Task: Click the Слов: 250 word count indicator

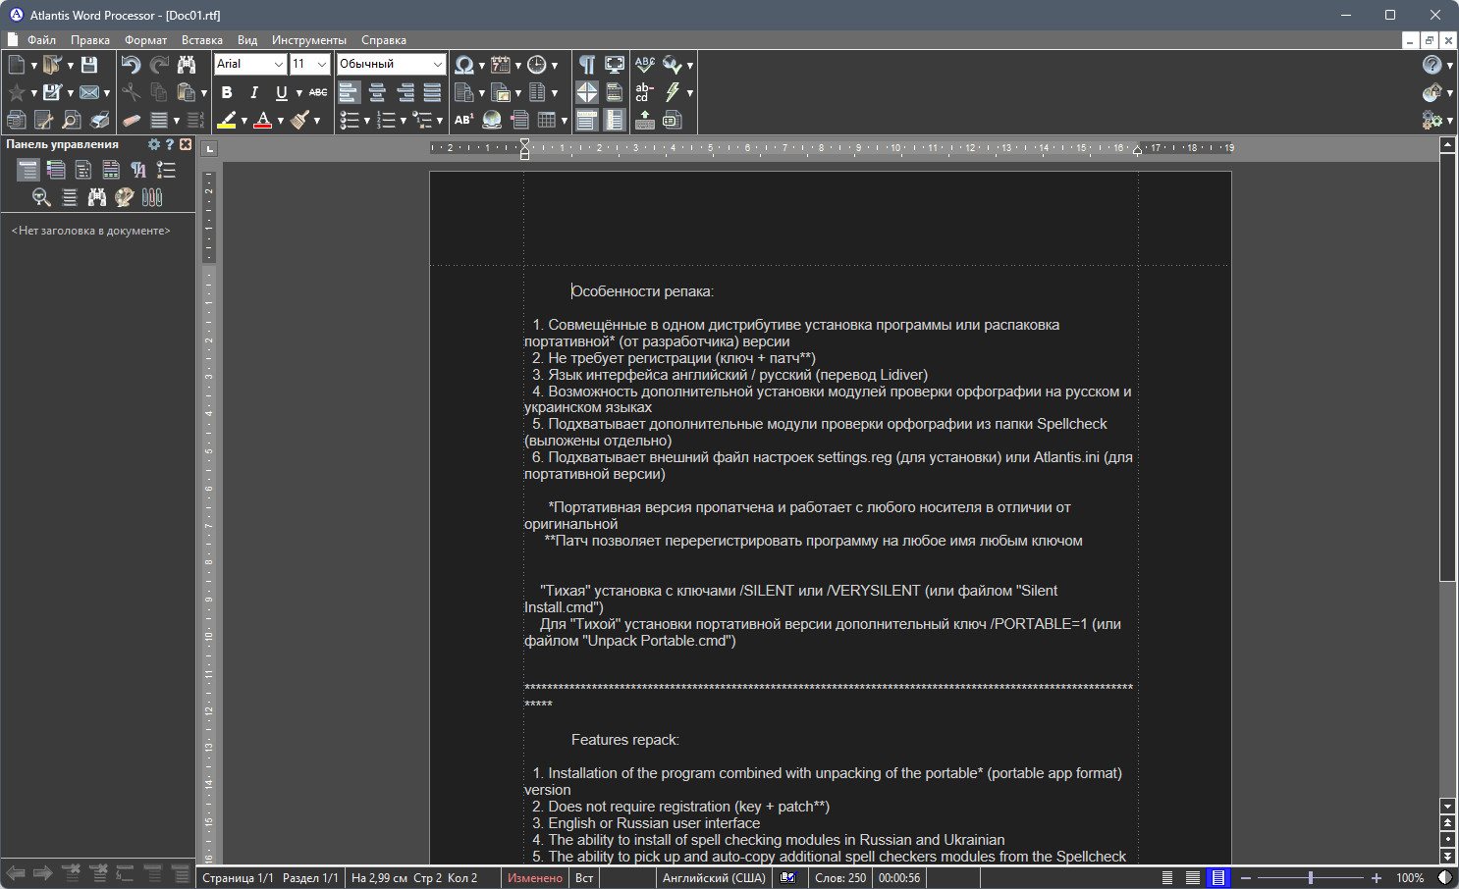Action: [840, 878]
